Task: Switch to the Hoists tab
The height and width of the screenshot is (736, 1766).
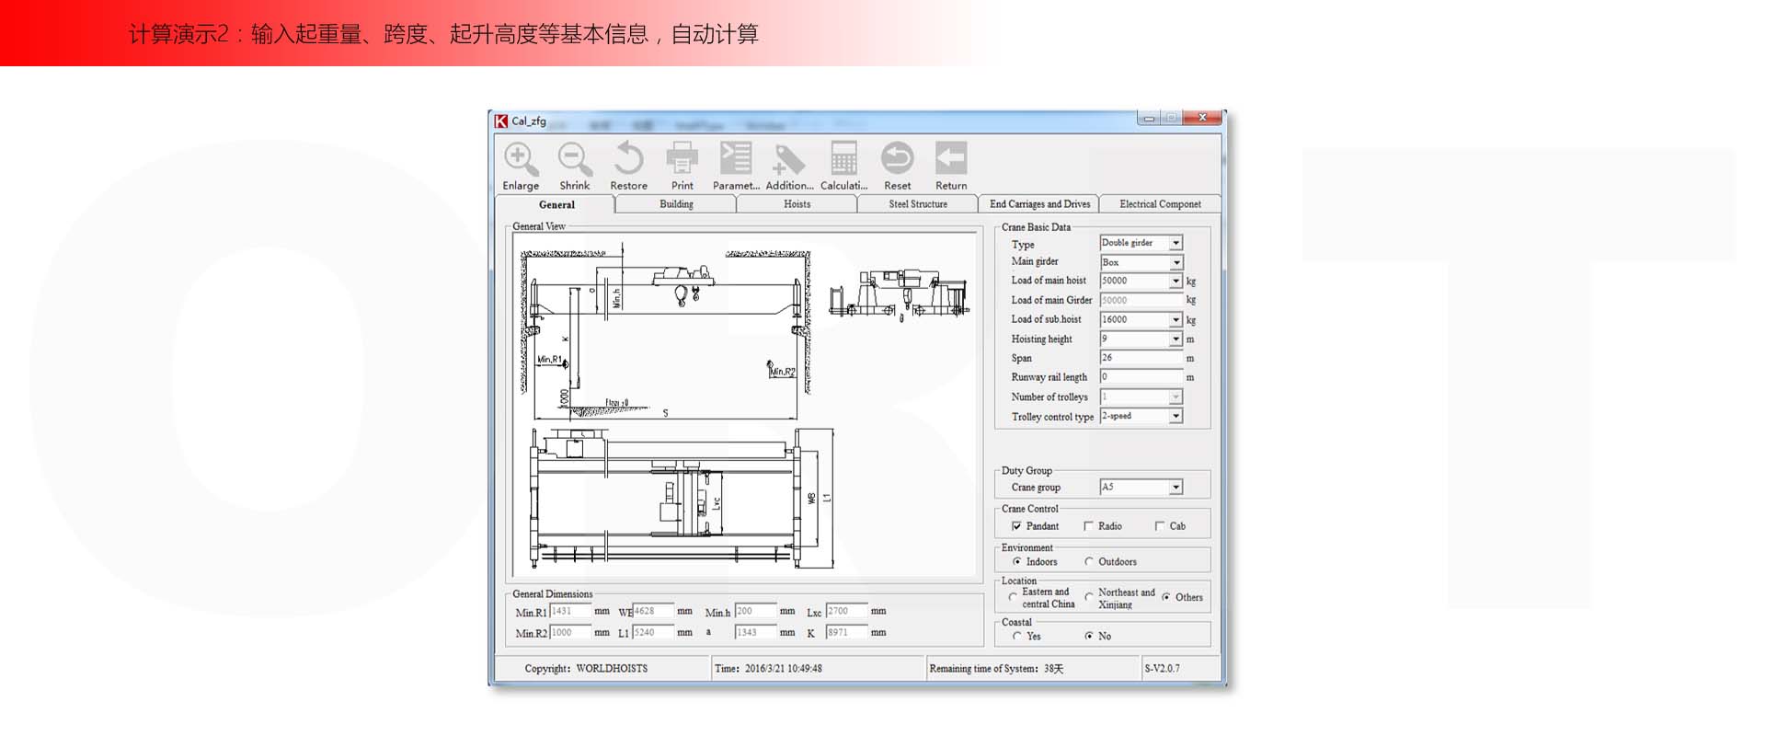Action: click(797, 204)
